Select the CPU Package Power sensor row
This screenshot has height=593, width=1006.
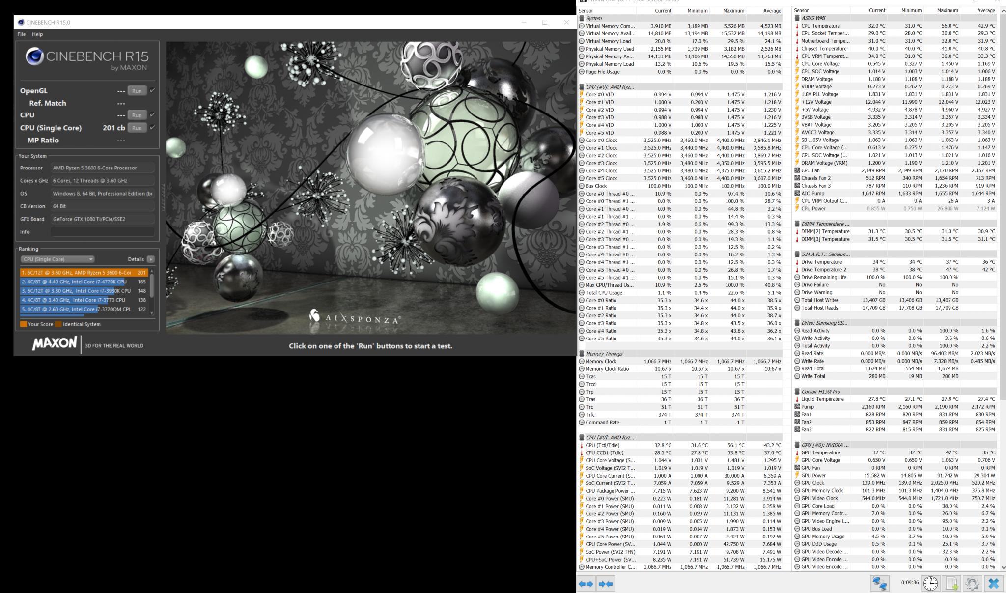(x=680, y=491)
